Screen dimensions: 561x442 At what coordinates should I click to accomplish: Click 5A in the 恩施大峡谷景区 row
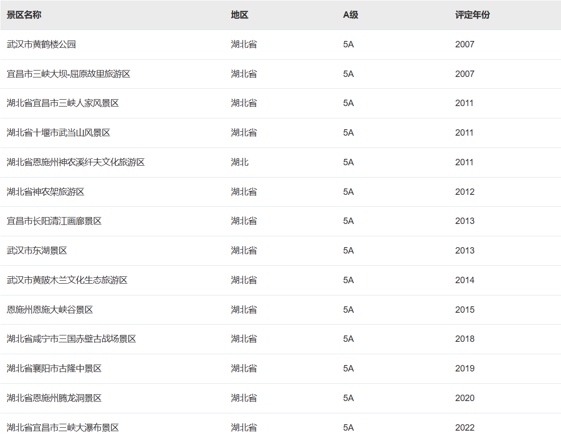pyautogui.click(x=349, y=310)
